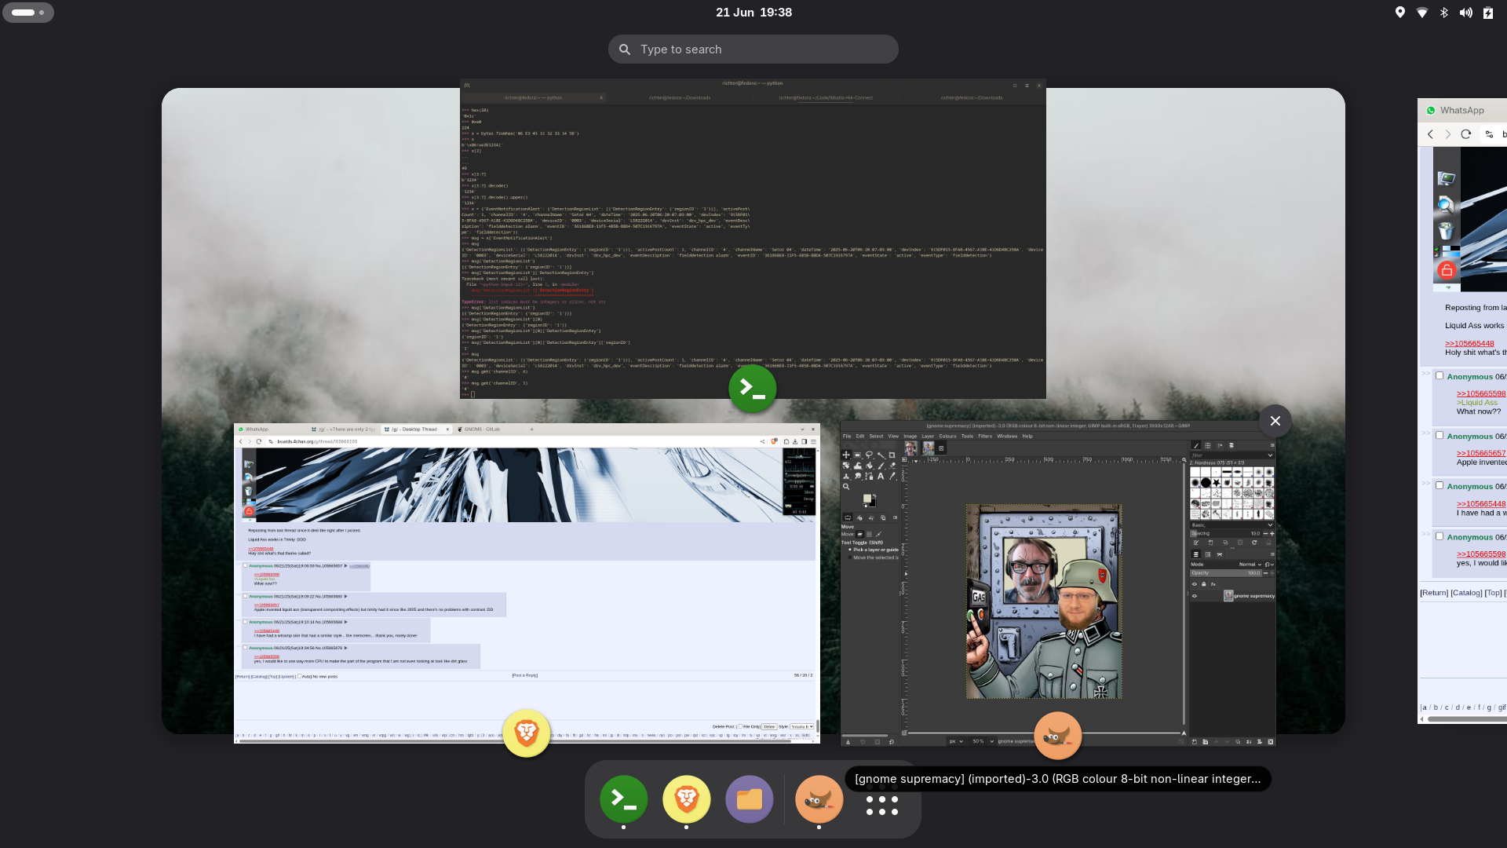Click the downloads icon in Brave toolbar

795,441
